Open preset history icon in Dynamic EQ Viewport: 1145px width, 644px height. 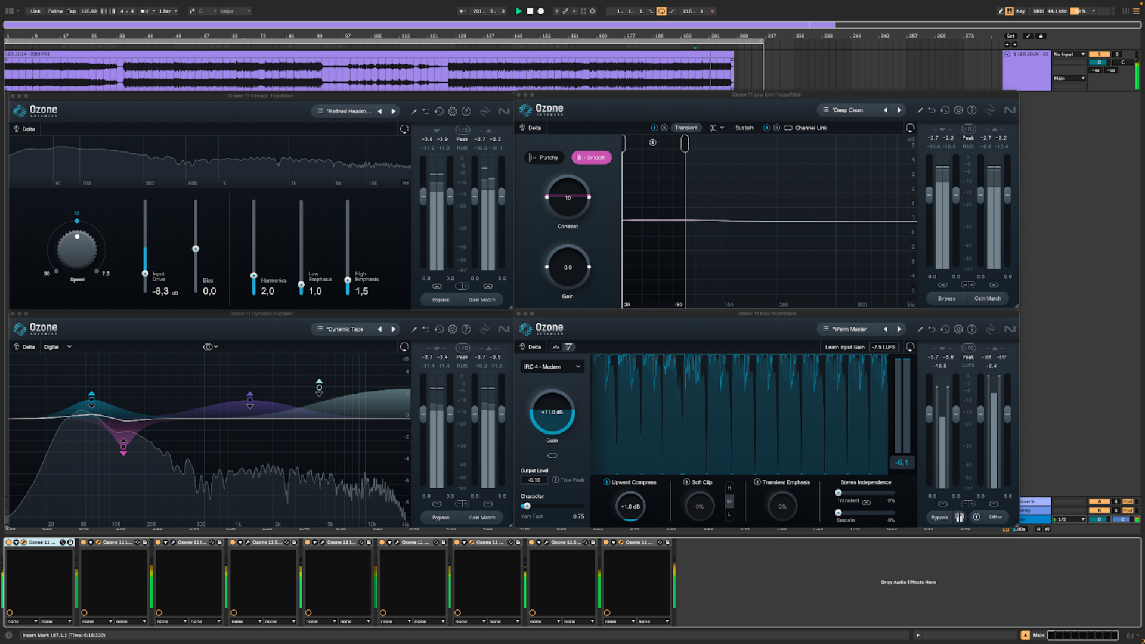[x=440, y=329]
